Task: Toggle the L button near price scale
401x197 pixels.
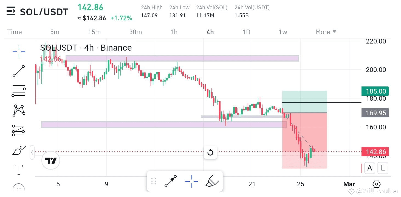Action: (x=383, y=168)
